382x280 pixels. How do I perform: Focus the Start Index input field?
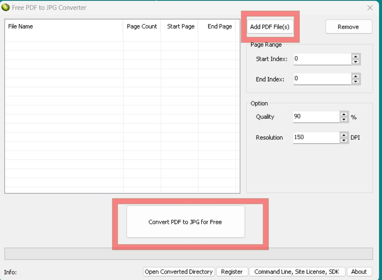[x=322, y=59]
